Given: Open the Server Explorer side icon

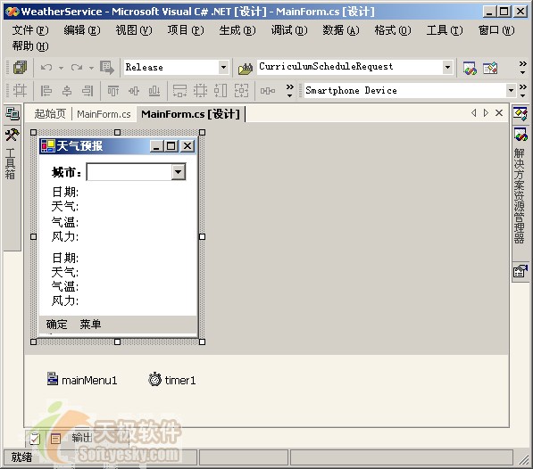Looking at the screenshot, I should click(12, 114).
